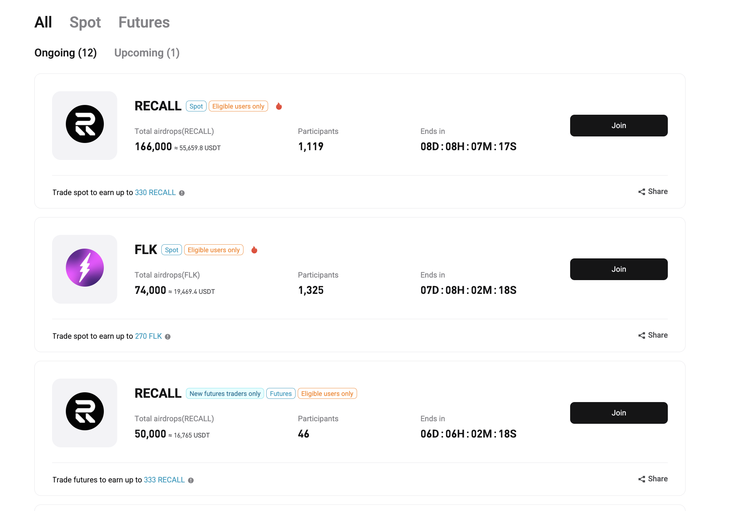Switch to the Spot tab
The height and width of the screenshot is (511, 738).
pyautogui.click(x=85, y=22)
